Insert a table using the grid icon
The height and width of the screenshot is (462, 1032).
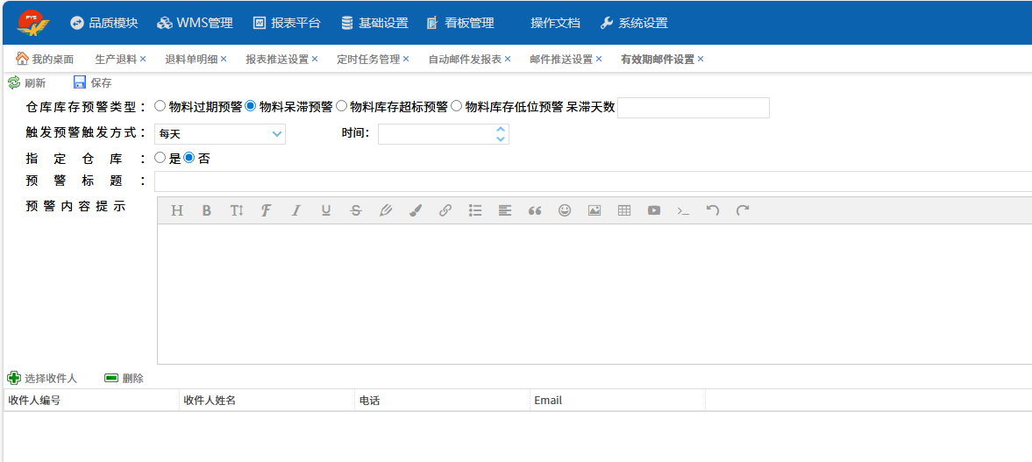click(624, 210)
